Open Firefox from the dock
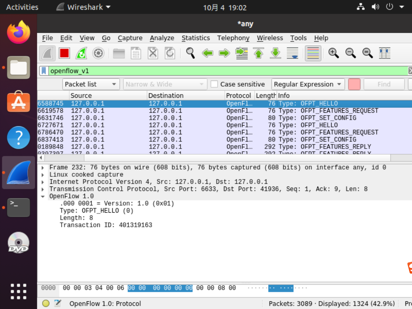 tap(18, 32)
